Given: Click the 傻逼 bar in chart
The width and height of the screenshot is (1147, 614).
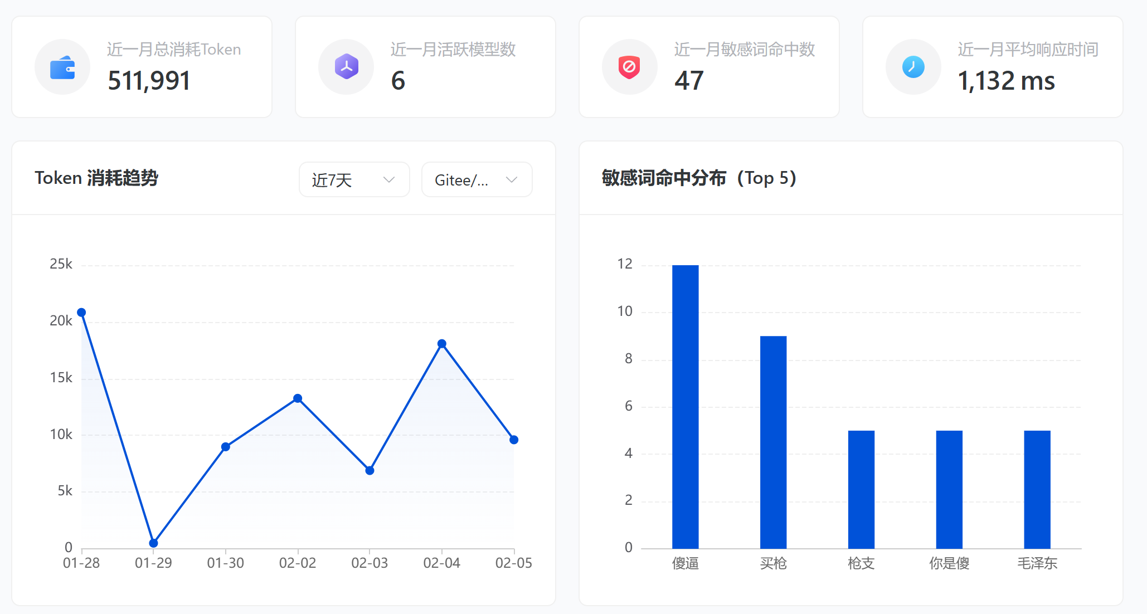Looking at the screenshot, I should pyautogui.click(x=685, y=407).
